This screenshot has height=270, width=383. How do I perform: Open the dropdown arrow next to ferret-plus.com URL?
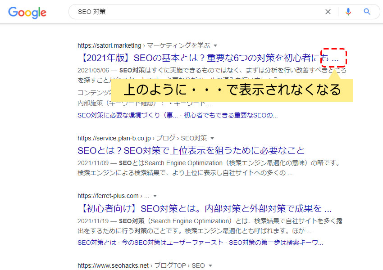[x=155, y=196]
